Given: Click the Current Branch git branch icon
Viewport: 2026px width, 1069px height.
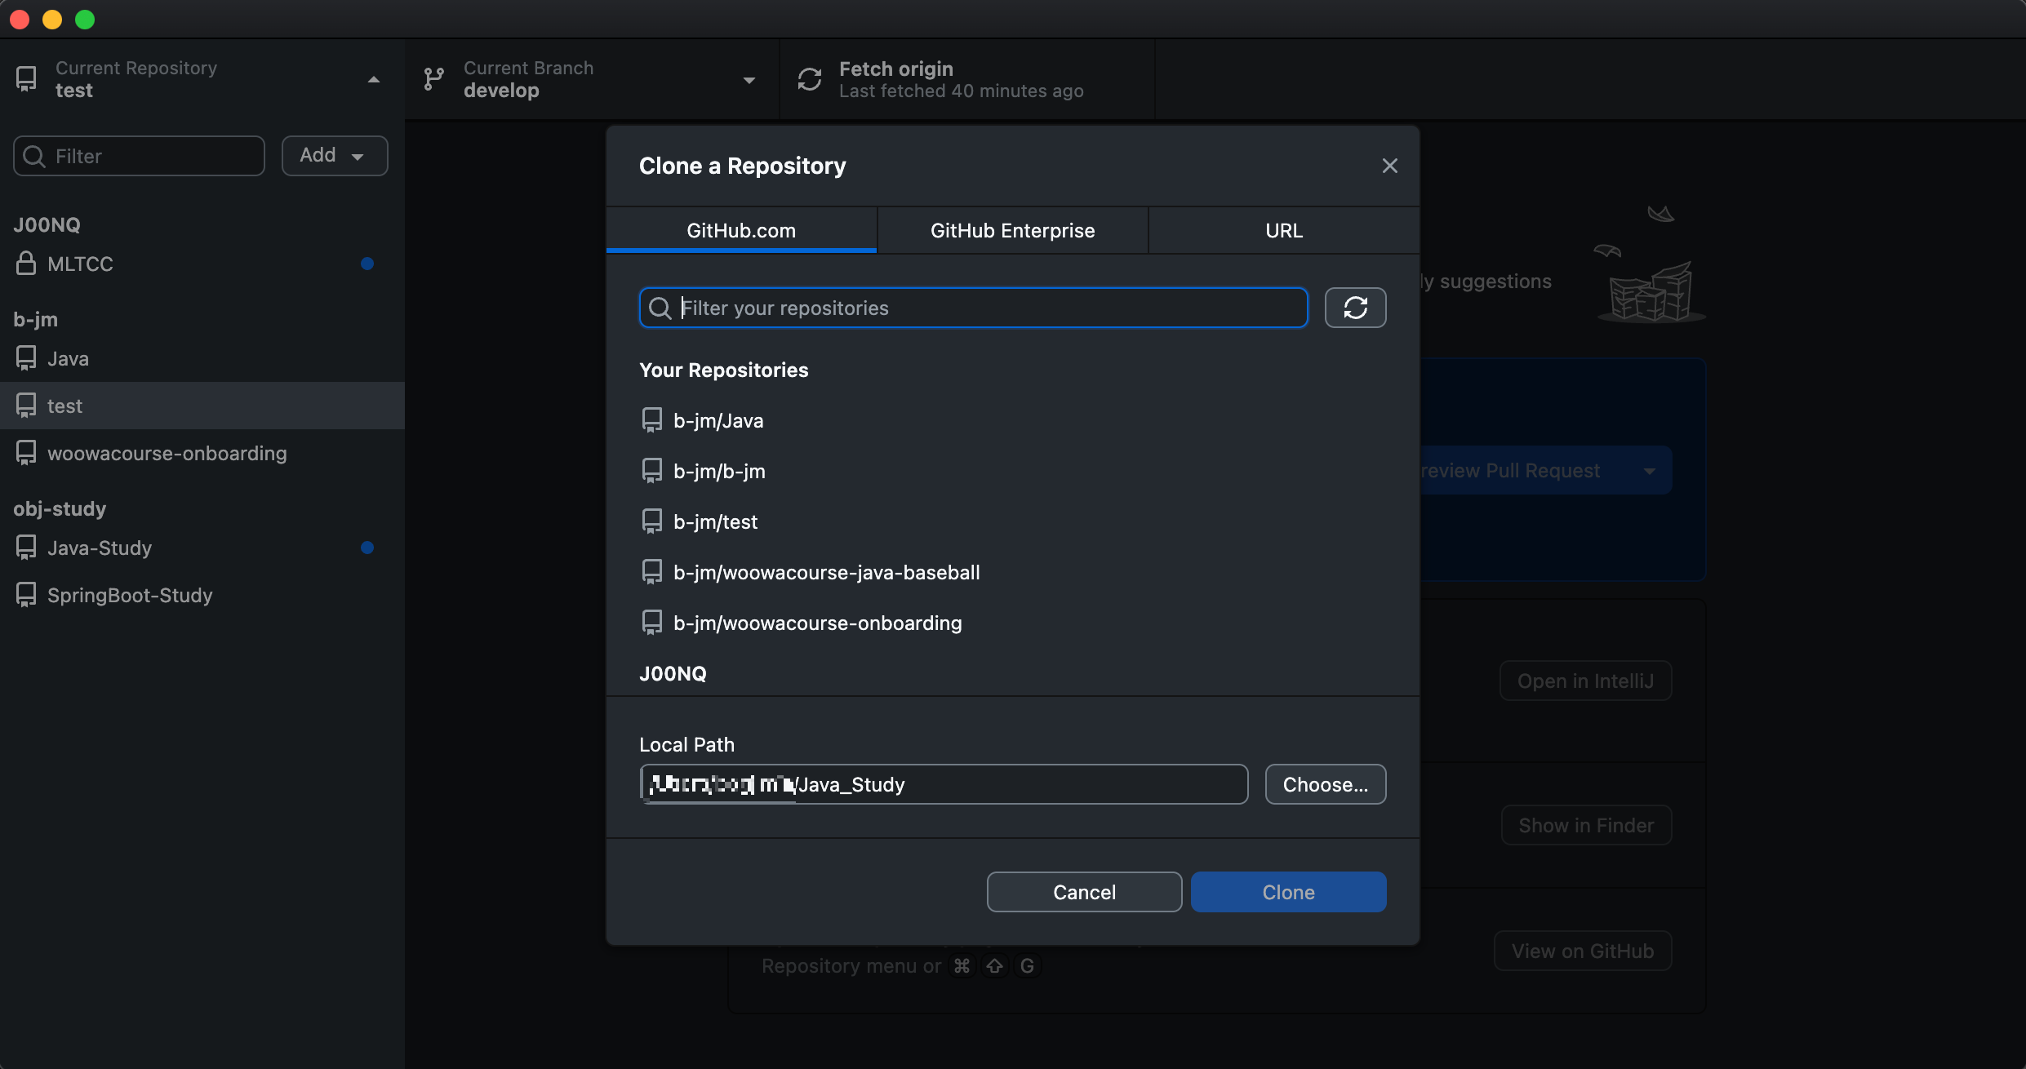Looking at the screenshot, I should click(433, 79).
